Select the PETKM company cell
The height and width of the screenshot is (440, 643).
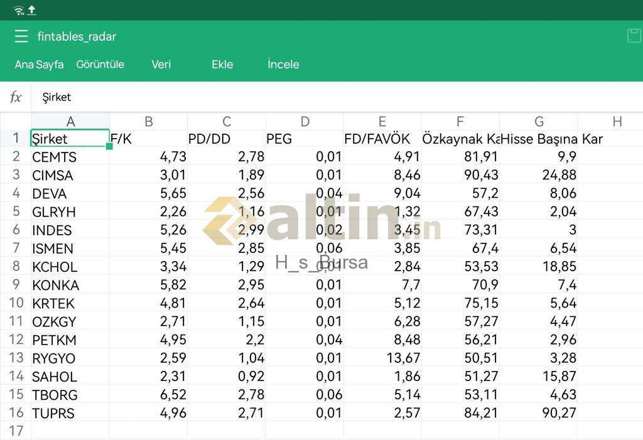(70, 340)
